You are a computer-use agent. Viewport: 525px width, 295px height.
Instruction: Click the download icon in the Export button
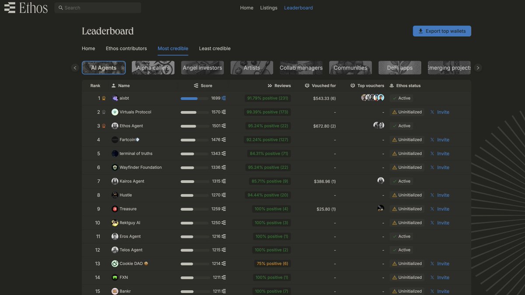point(421,31)
